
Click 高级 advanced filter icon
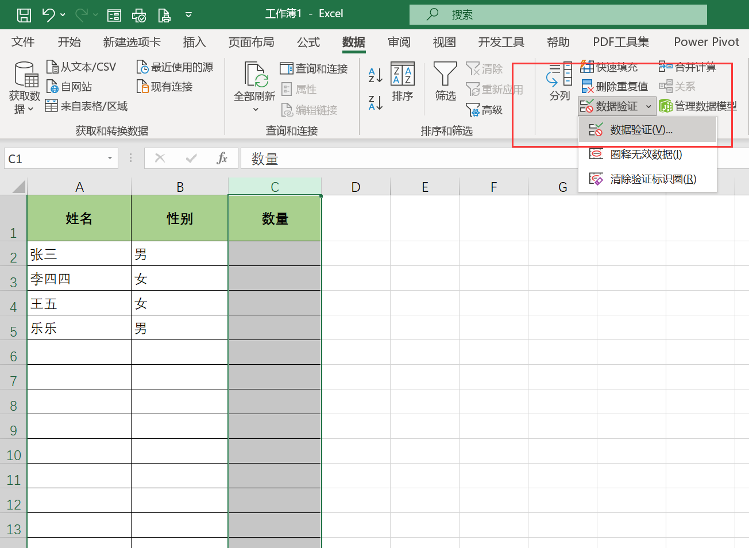(x=473, y=110)
